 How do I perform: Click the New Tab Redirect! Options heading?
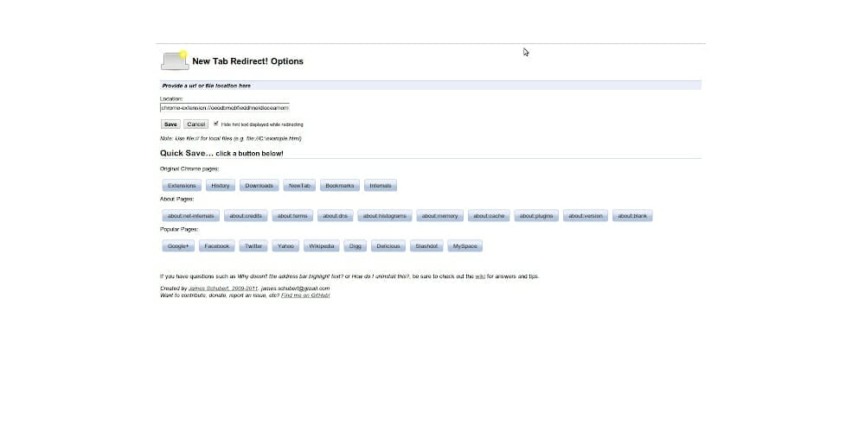pyautogui.click(x=247, y=61)
